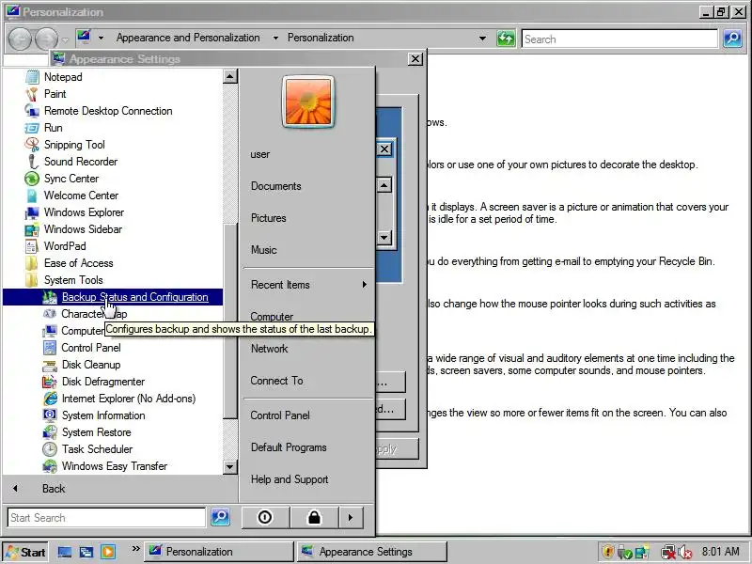The image size is (752, 564).
Task: Open Notepad icon in program list
Action: click(x=32, y=77)
